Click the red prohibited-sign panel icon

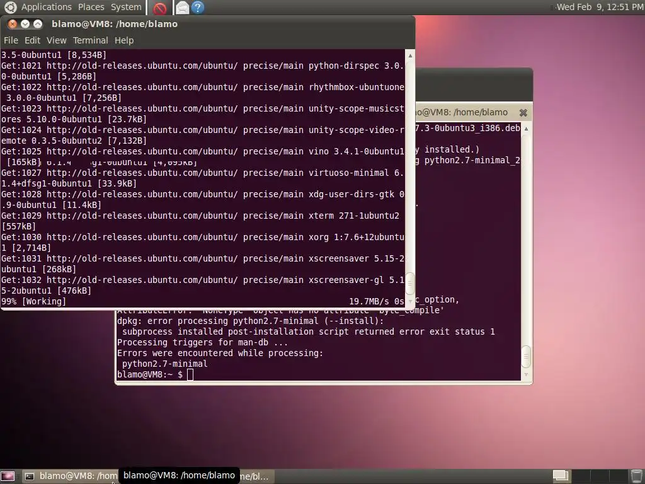pos(159,8)
